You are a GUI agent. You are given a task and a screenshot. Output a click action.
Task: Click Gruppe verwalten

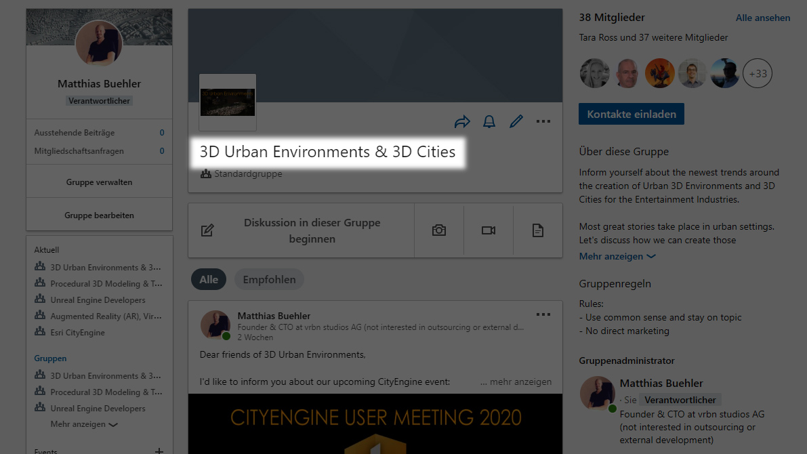point(100,182)
